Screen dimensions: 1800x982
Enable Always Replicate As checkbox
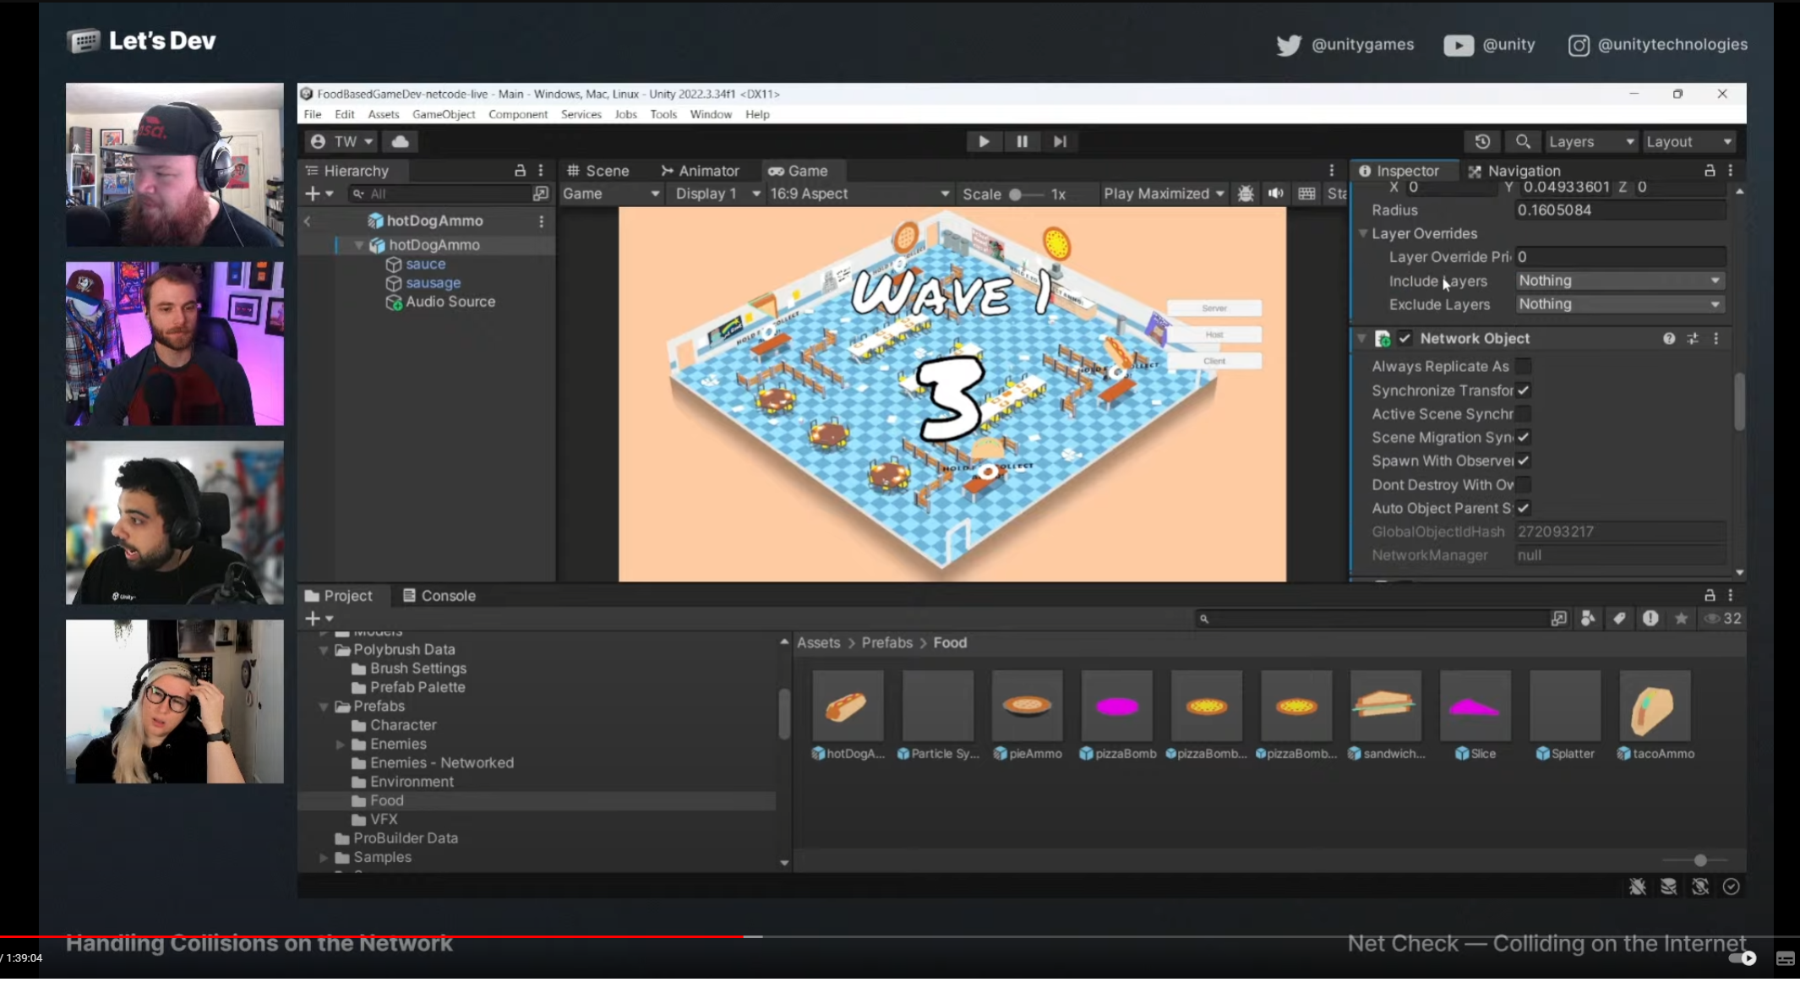click(1523, 367)
